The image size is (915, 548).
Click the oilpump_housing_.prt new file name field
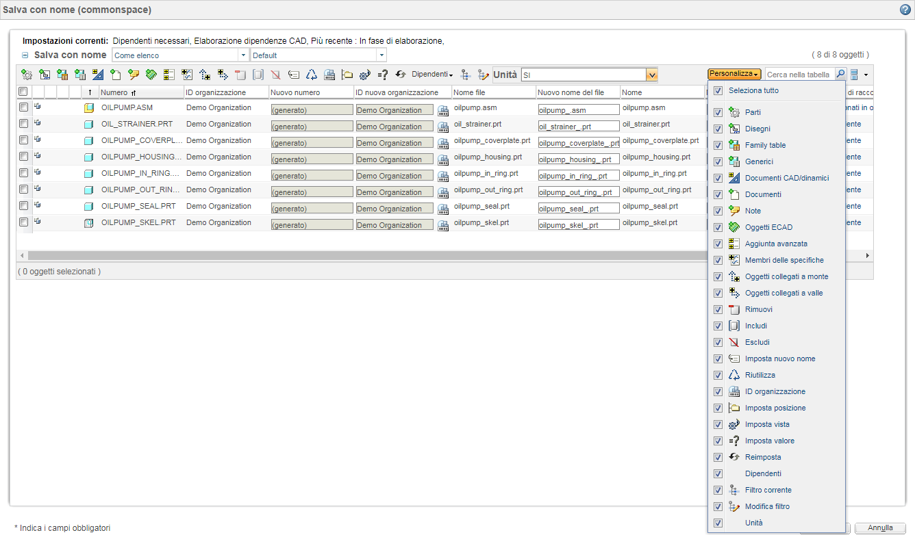click(579, 159)
